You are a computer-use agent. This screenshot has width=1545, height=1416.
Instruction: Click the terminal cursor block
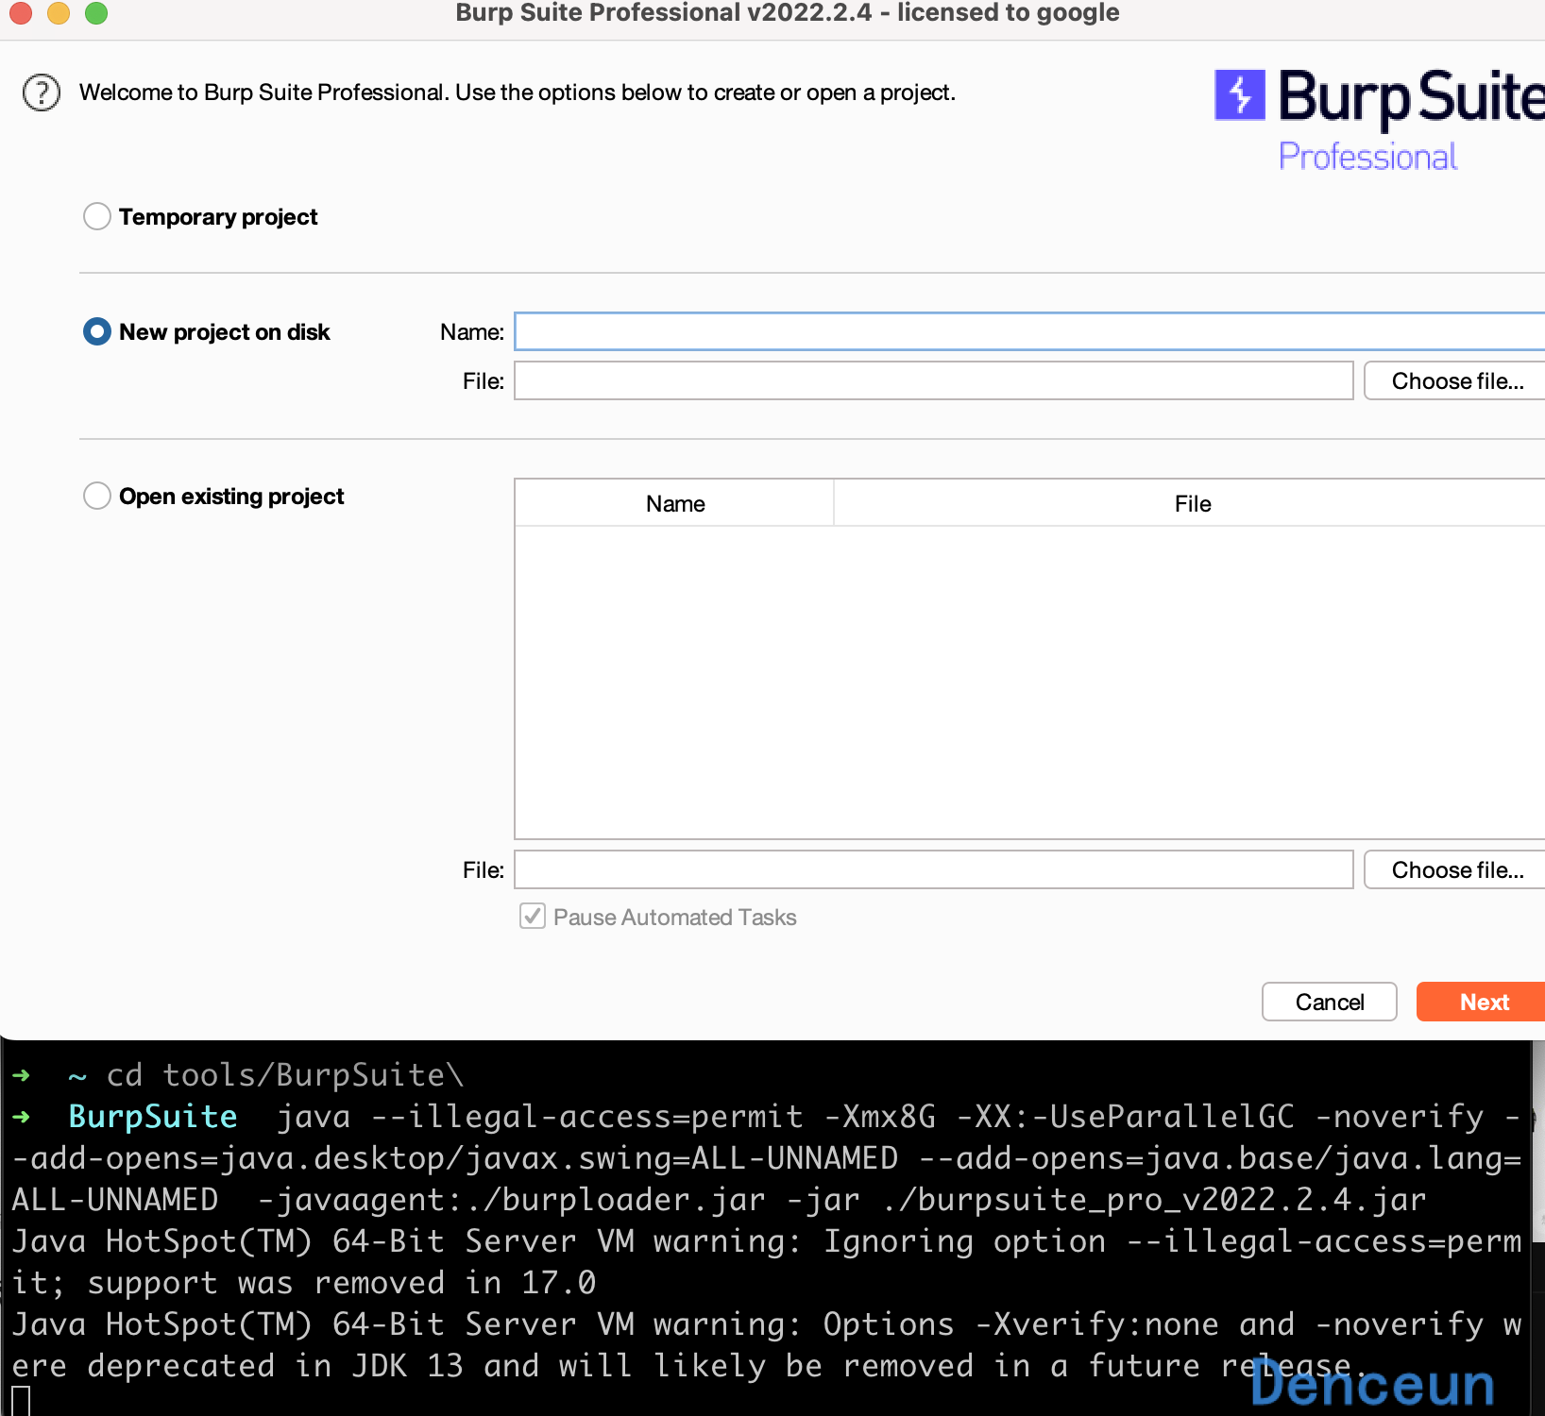(21, 1402)
